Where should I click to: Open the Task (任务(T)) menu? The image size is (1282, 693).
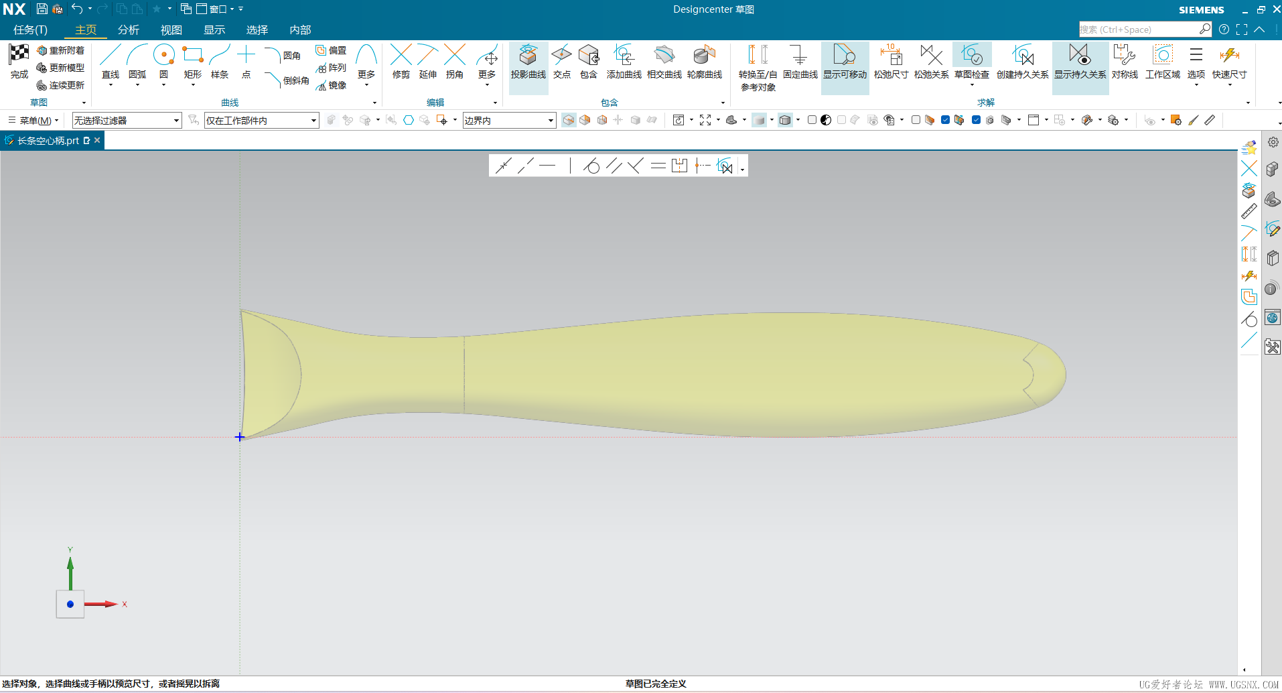pos(31,29)
